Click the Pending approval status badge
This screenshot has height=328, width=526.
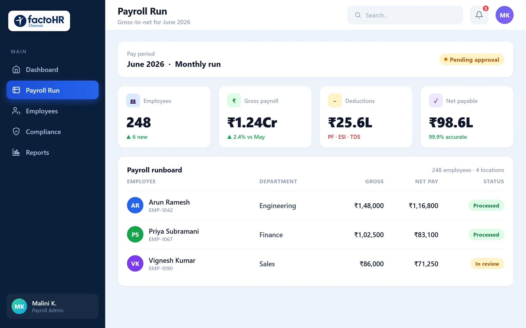pyautogui.click(x=472, y=59)
